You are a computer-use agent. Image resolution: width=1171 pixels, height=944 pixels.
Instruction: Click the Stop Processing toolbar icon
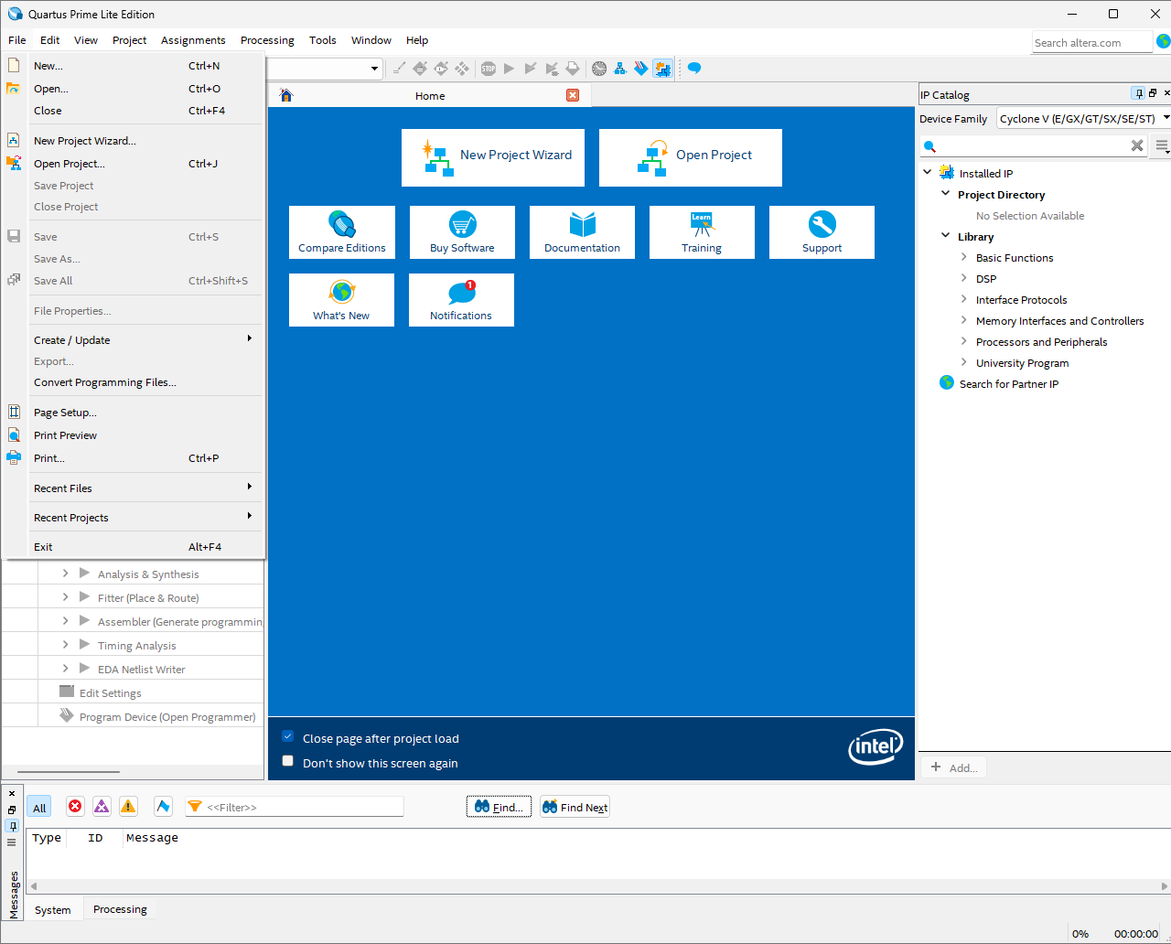pos(489,69)
